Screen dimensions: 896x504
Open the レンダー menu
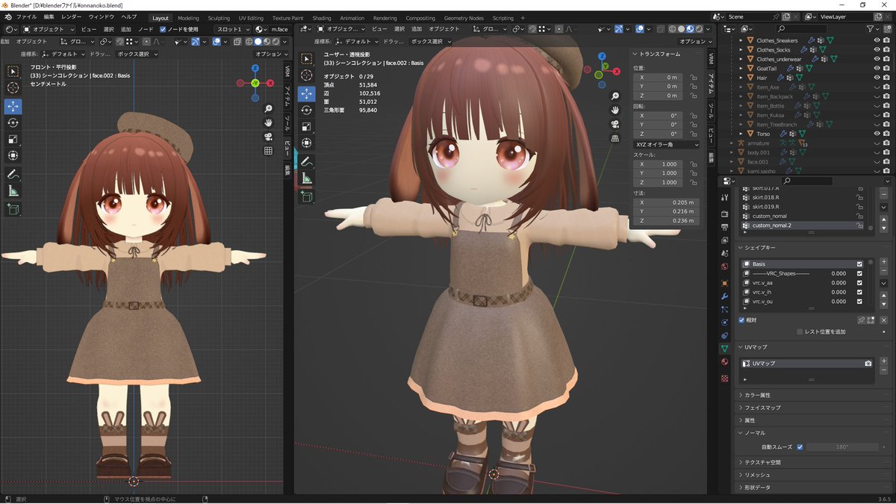[x=72, y=16]
